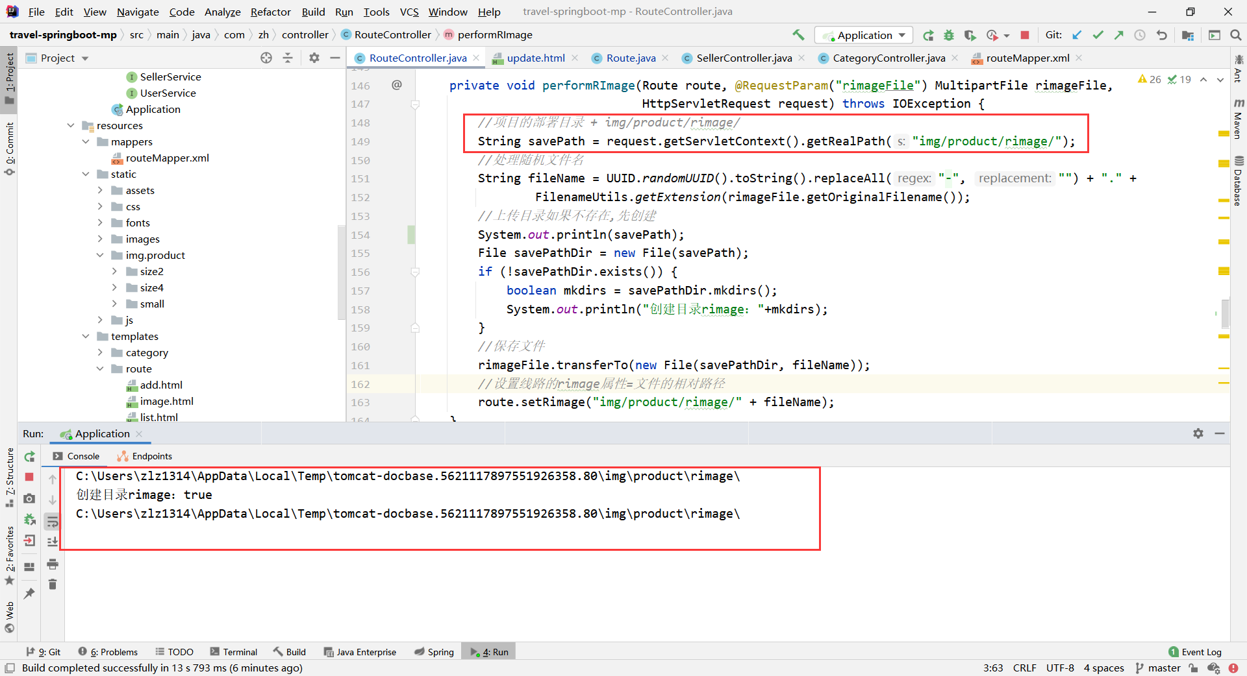Viewport: 1247px width, 676px height.
Task: Clear console with the trash icon
Action: (x=53, y=585)
